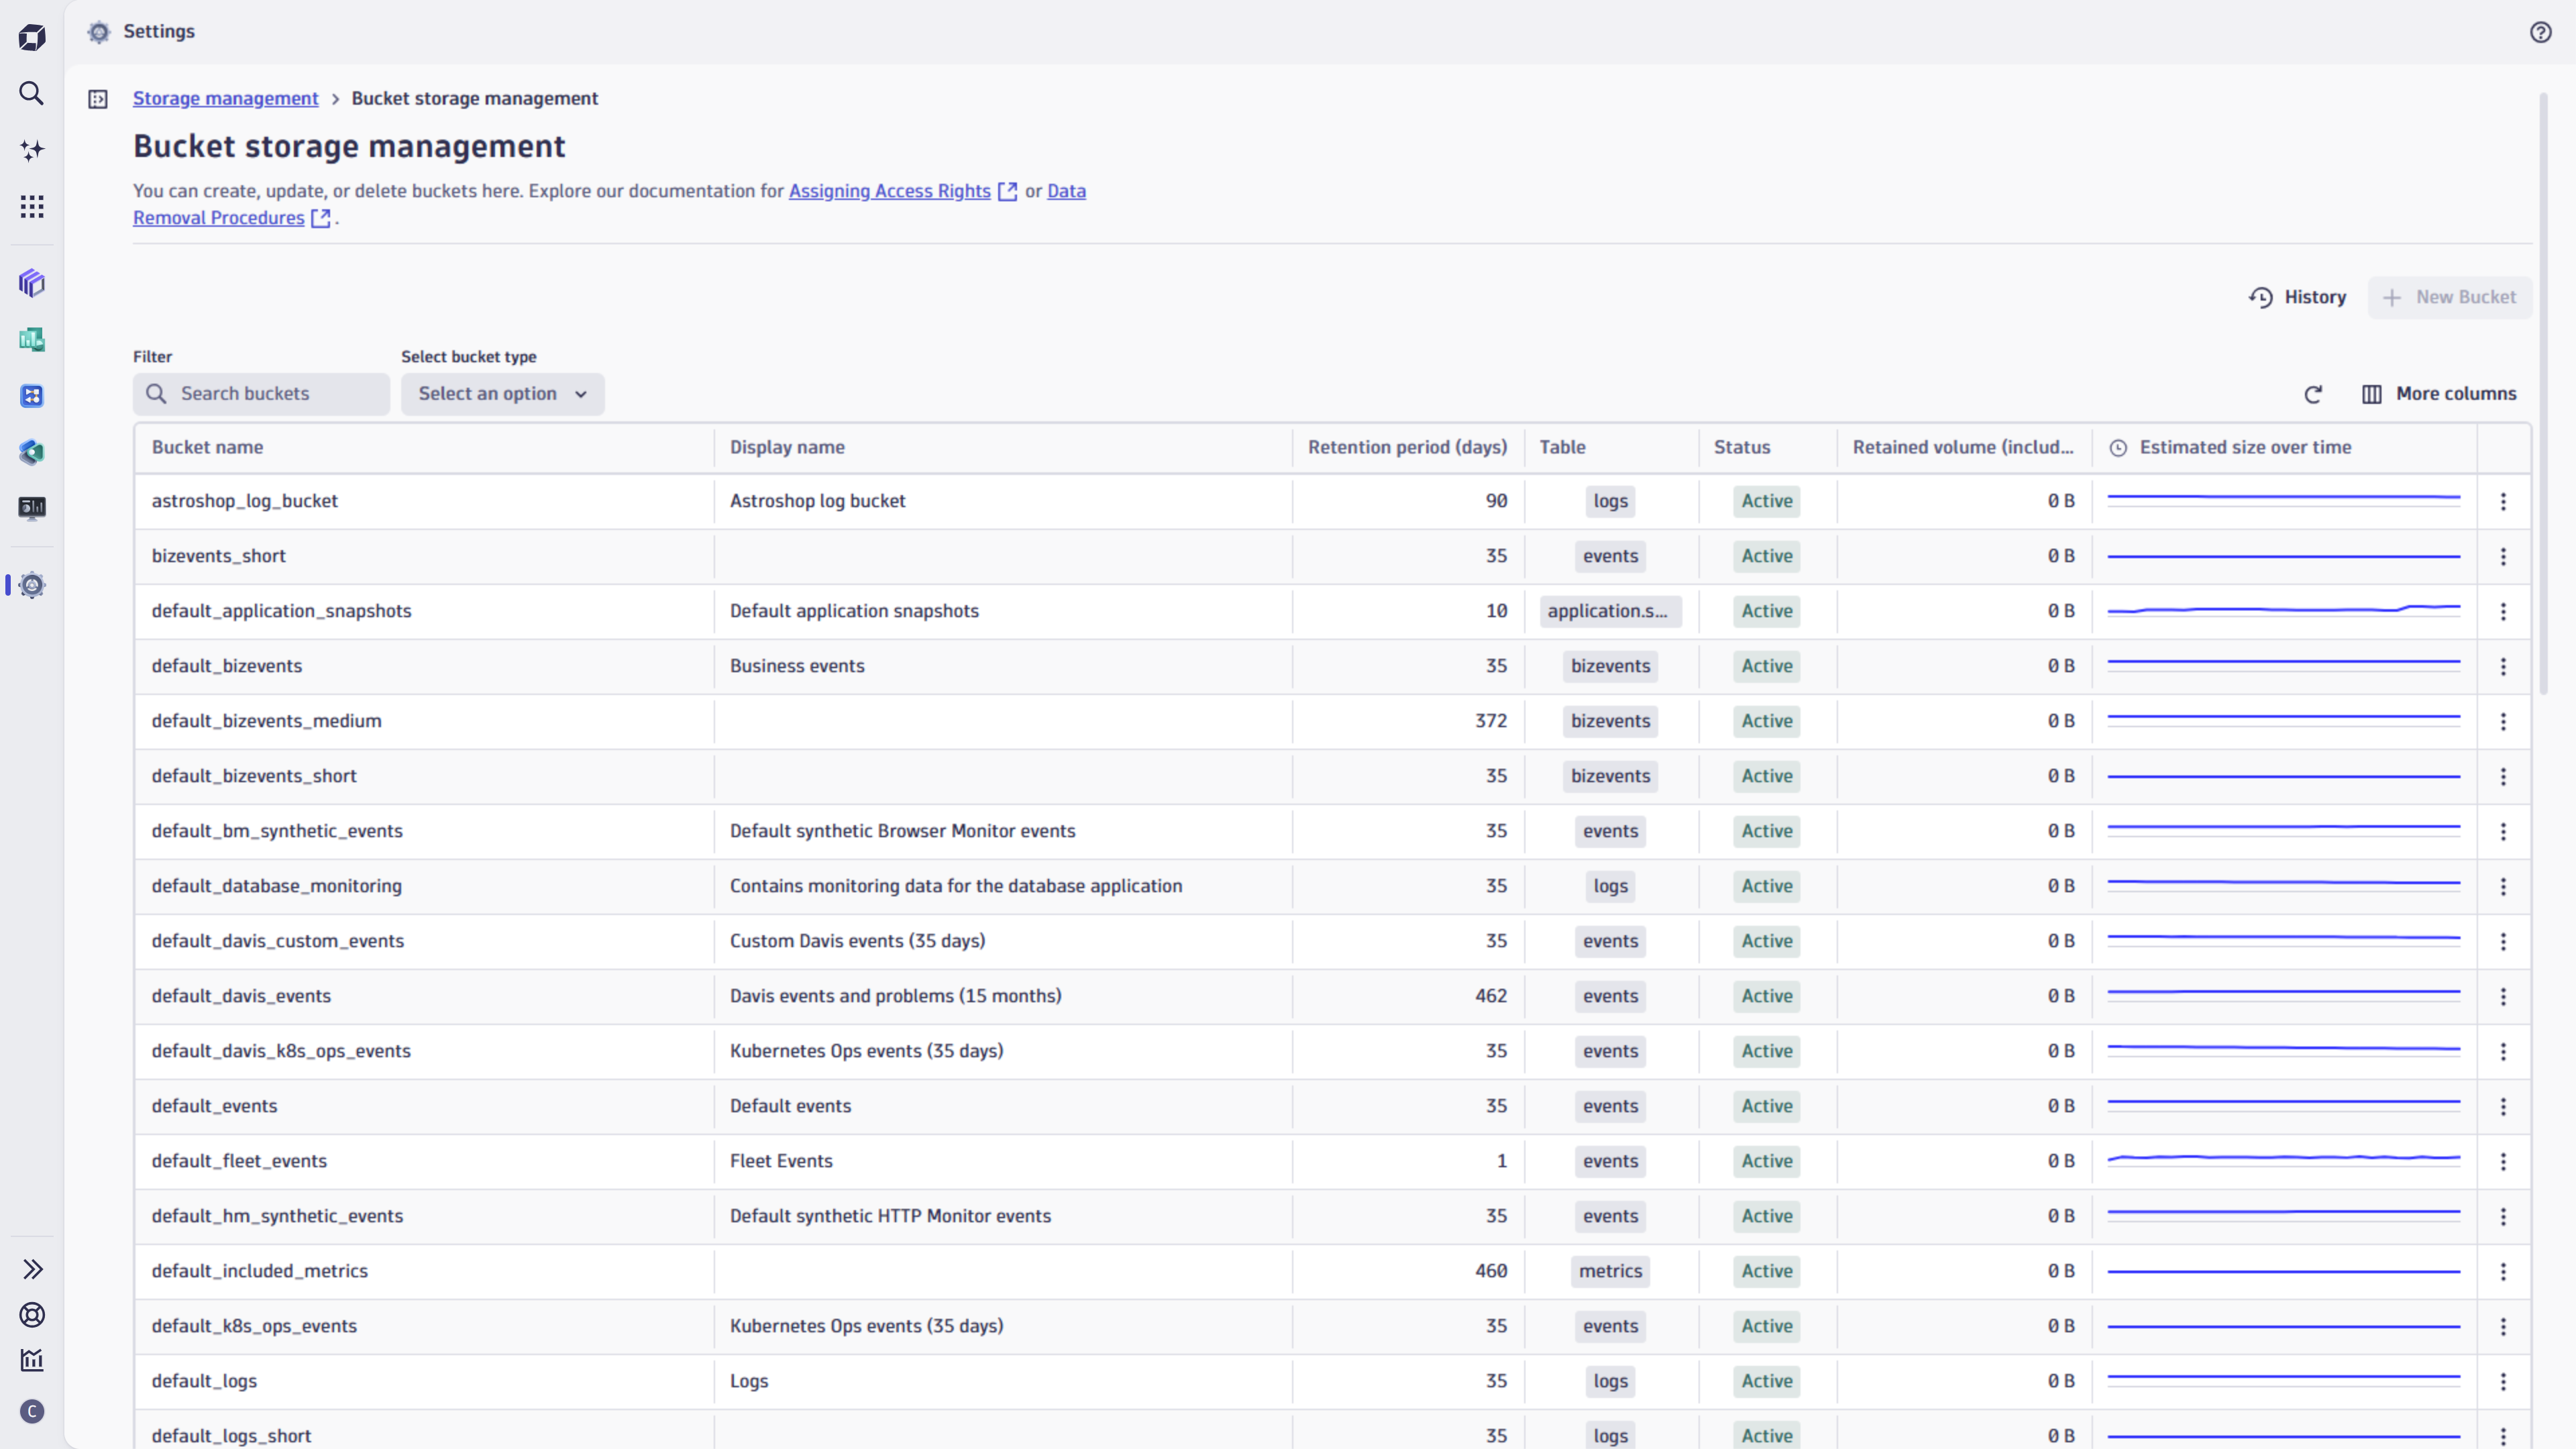Click the application.s... table tag
The image size is (2576, 1449).
point(1610,611)
